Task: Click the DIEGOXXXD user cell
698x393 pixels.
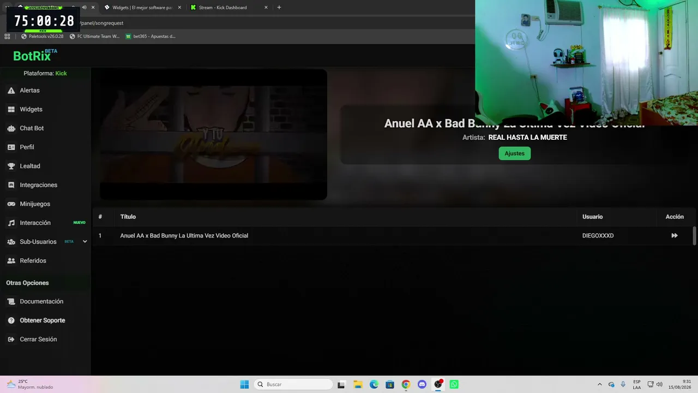Action: pyautogui.click(x=598, y=236)
